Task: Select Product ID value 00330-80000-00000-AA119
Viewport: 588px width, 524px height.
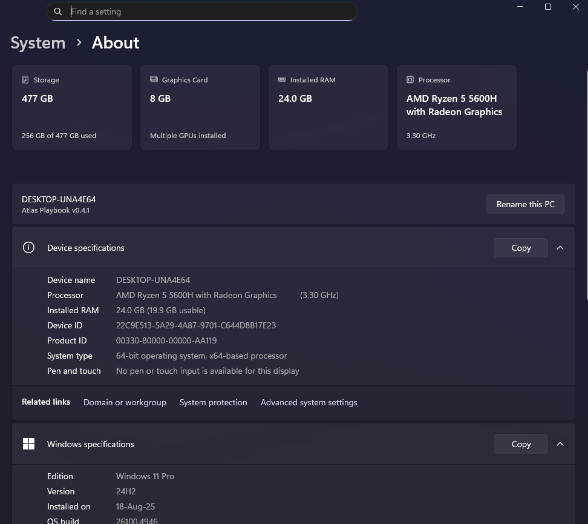Action: tap(166, 340)
